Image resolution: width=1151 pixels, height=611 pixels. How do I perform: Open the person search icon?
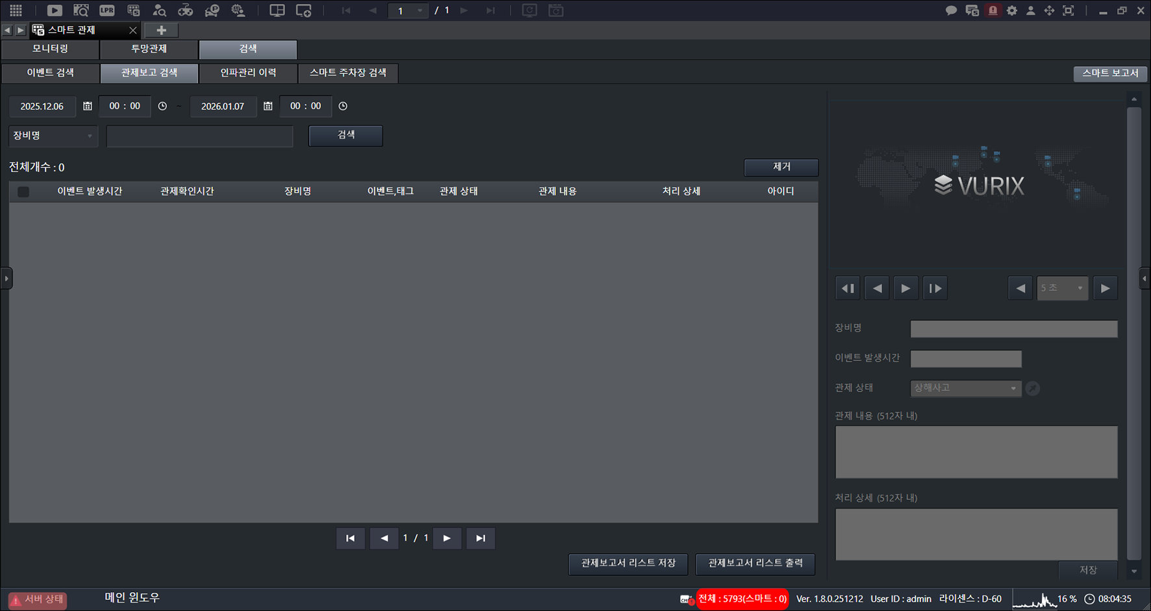coord(159,10)
